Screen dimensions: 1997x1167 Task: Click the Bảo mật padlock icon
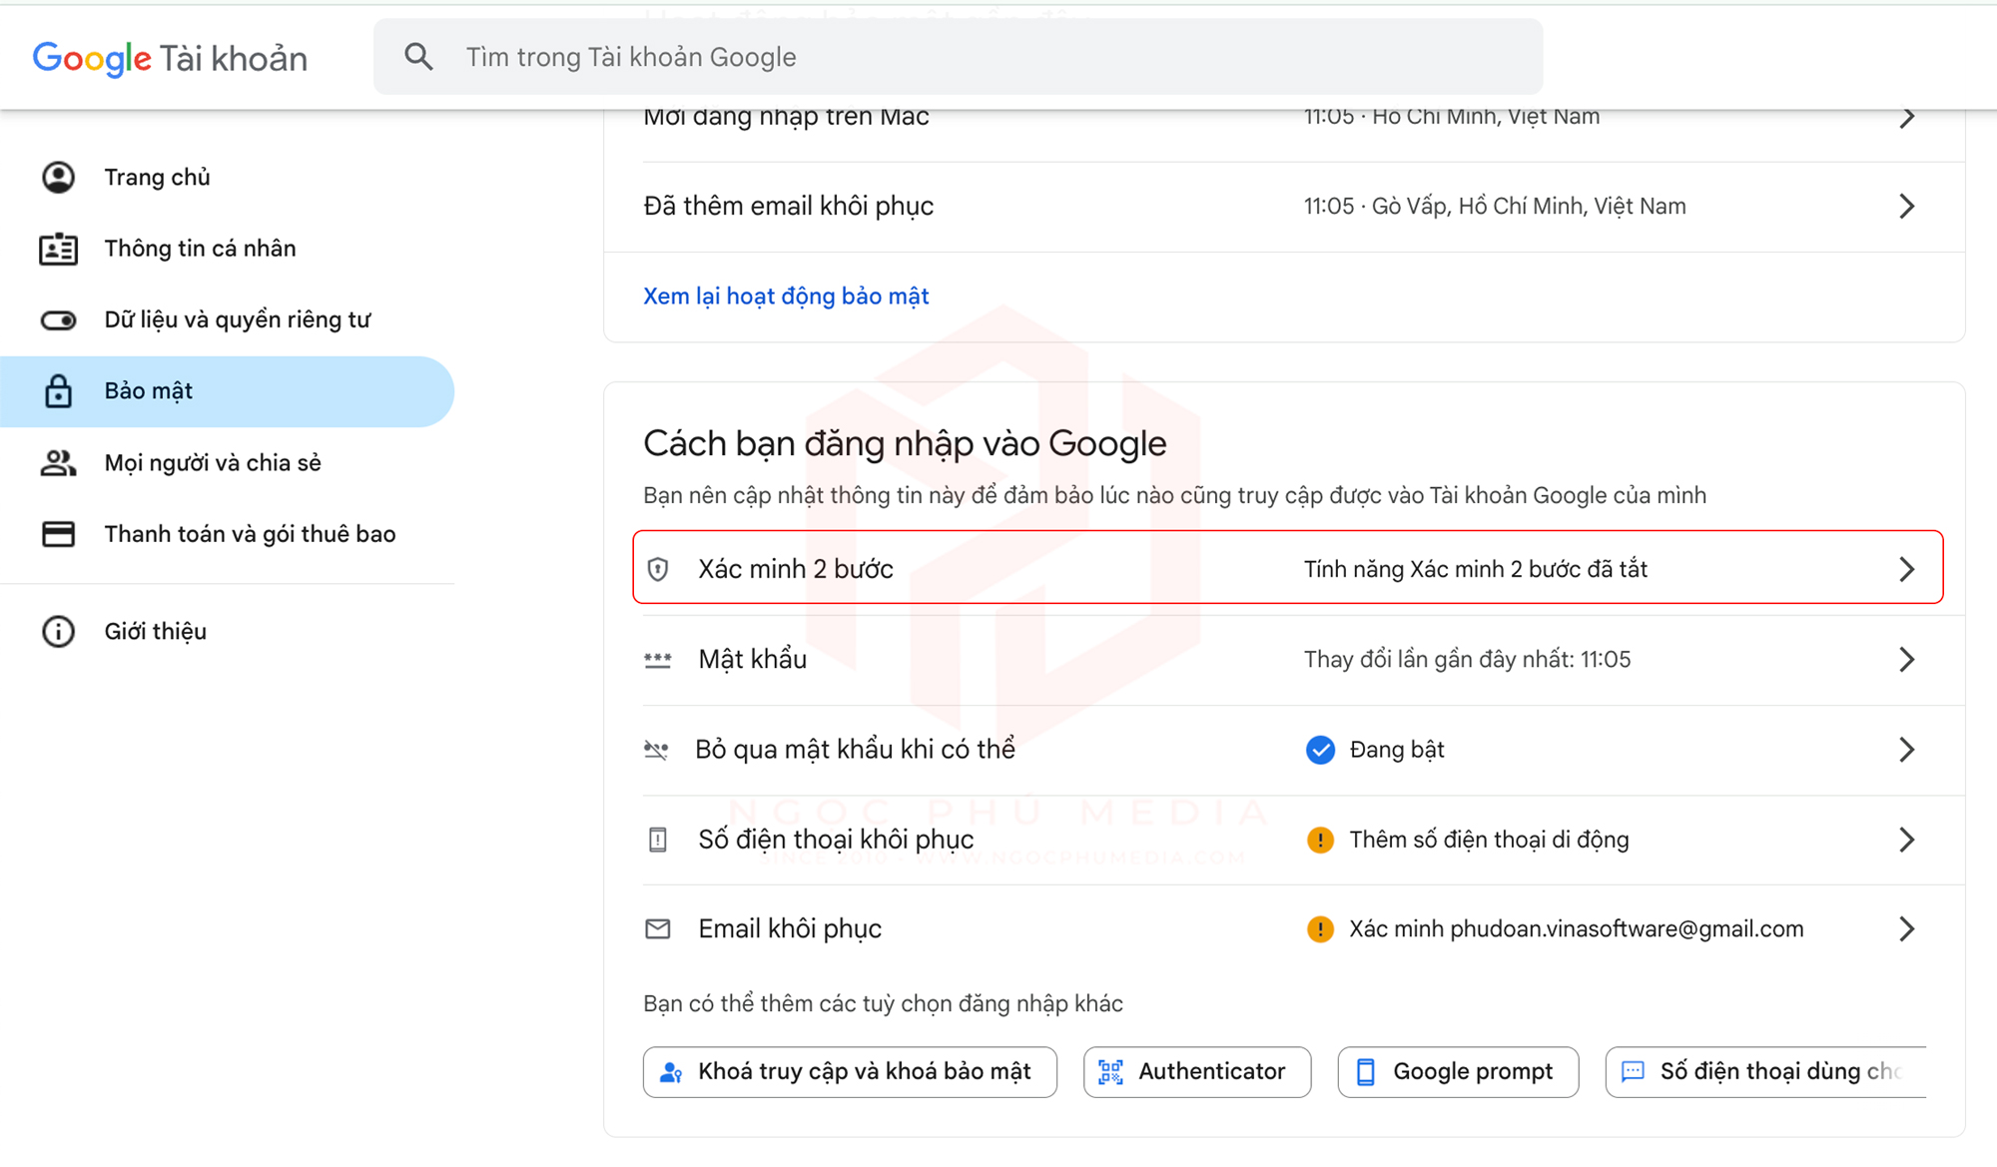click(58, 391)
